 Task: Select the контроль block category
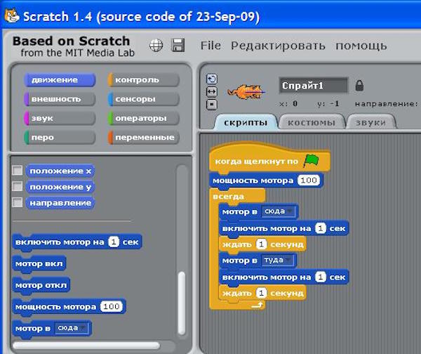click(x=144, y=80)
